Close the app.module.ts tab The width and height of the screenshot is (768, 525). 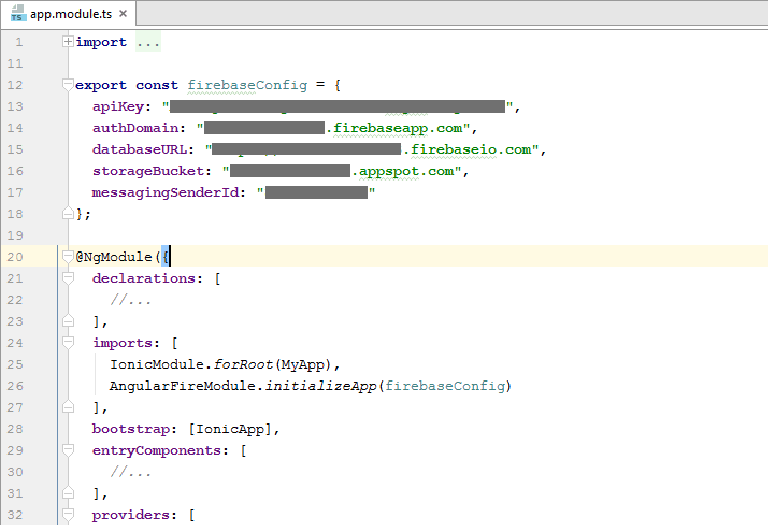point(123,13)
